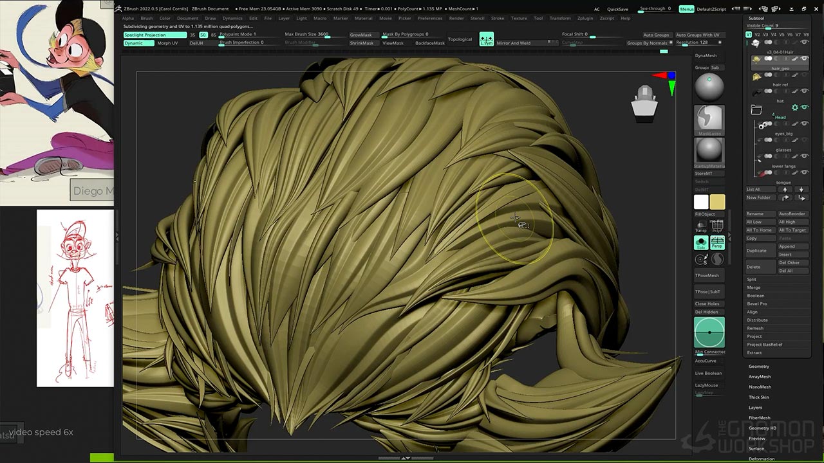Click the Head folder icon
Screen dimensions: 824x463
(756, 110)
